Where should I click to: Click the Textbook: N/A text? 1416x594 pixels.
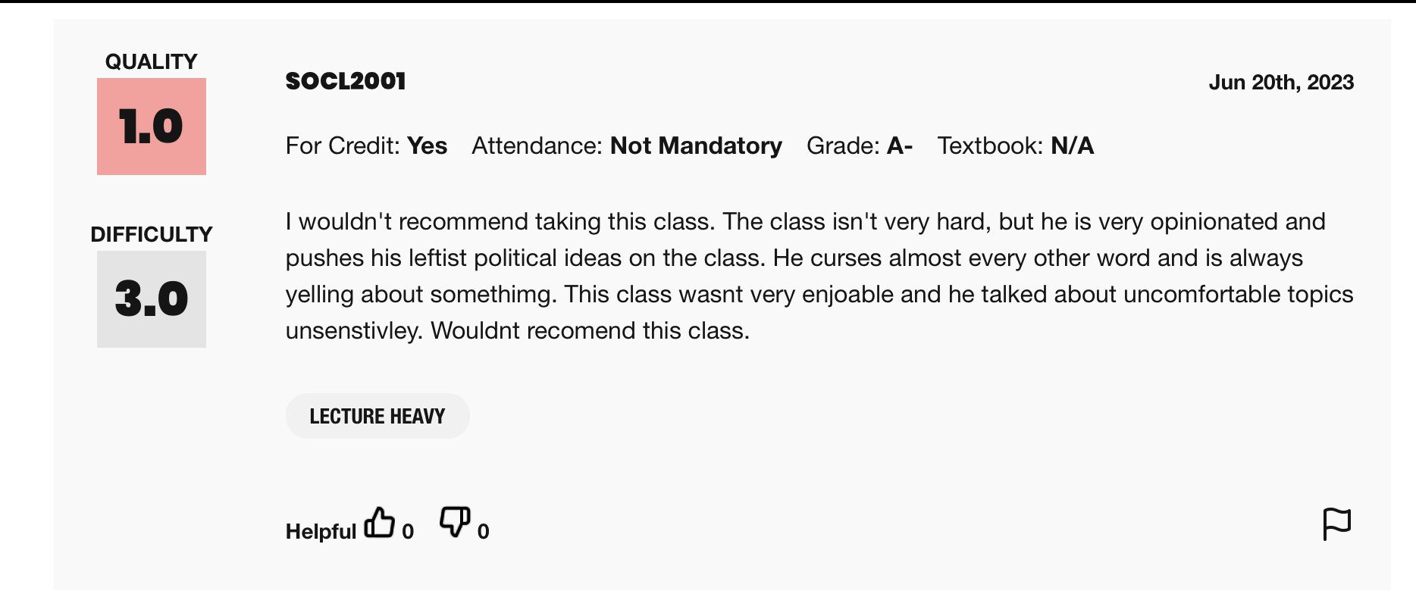coord(1016,145)
